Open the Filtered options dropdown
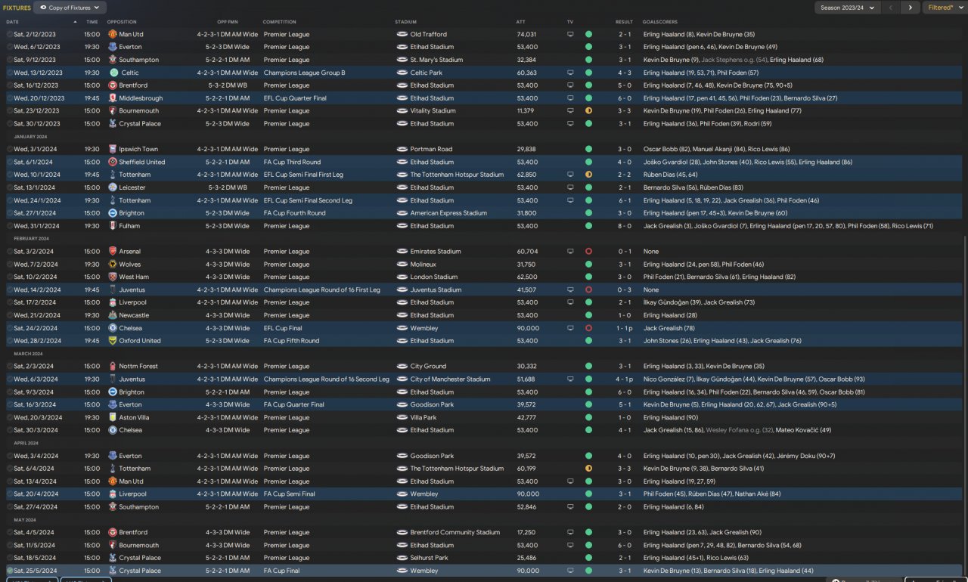Screen dimensions: 968x582 pyautogui.click(x=945, y=8)
